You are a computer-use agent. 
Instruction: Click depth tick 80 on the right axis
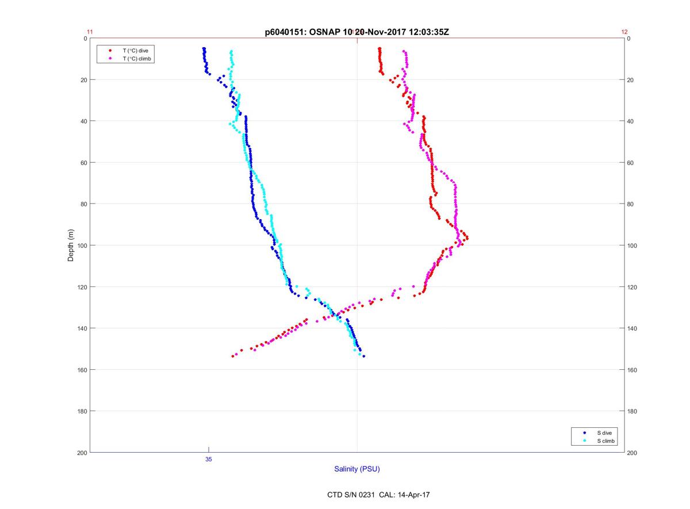tap(630, 204)
